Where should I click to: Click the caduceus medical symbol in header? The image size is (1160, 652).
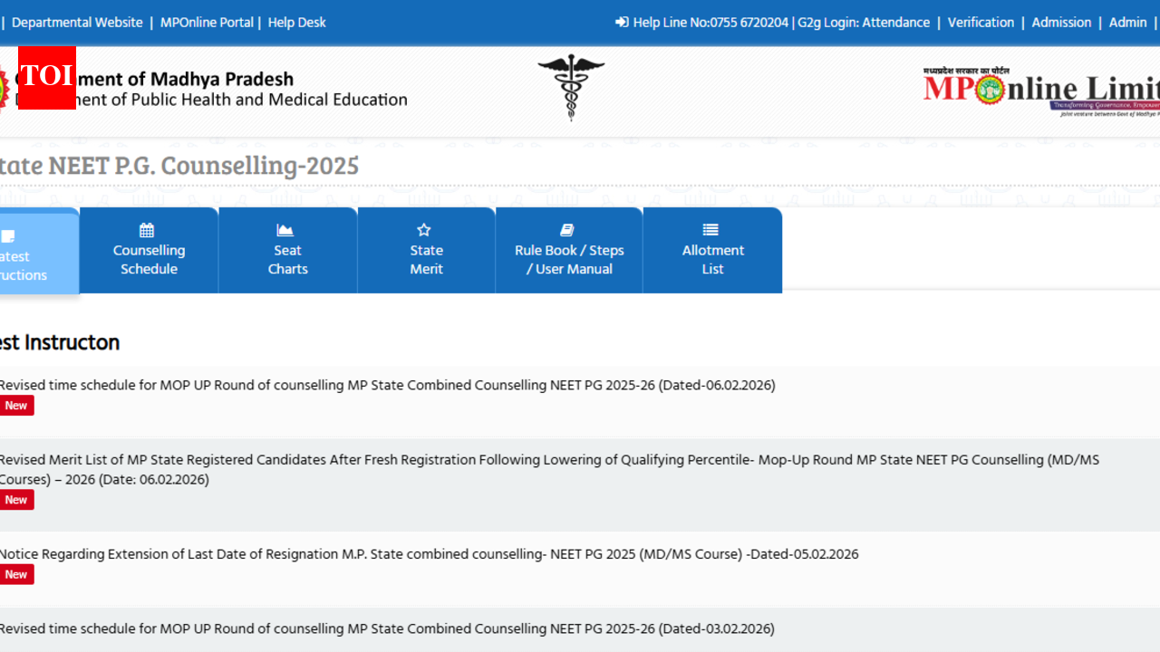click(x=571, y=88)
